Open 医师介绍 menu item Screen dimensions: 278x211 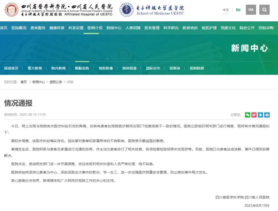[x=95, y=28]
